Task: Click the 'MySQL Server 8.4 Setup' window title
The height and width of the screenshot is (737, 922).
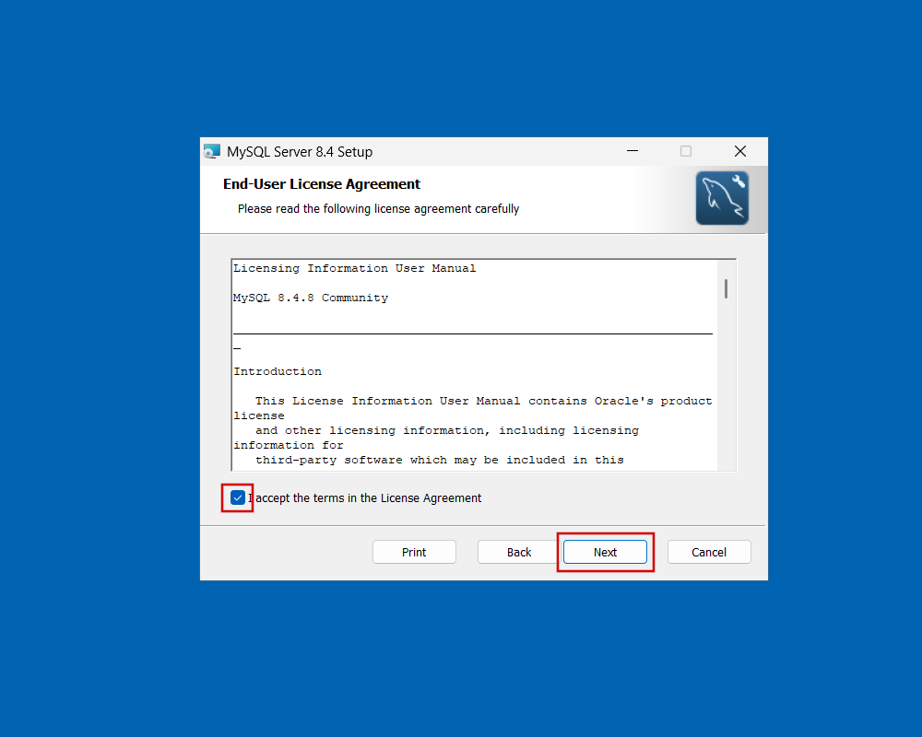Action: (300, 152)
